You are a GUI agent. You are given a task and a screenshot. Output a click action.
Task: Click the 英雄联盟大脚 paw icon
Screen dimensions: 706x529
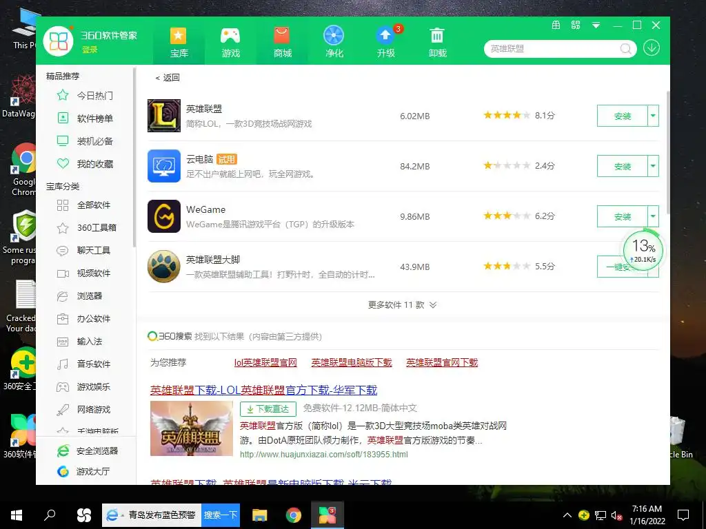164,267
